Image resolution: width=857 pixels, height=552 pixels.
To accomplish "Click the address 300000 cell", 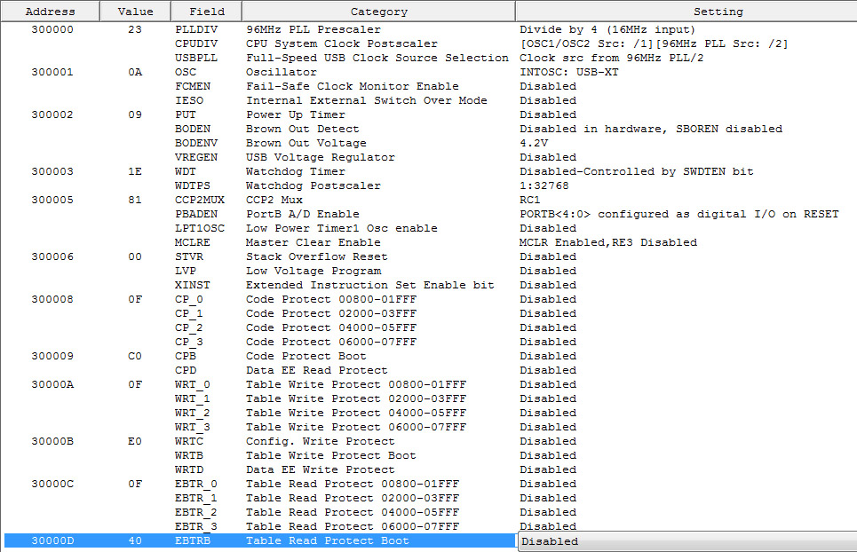I will point(52,29).
